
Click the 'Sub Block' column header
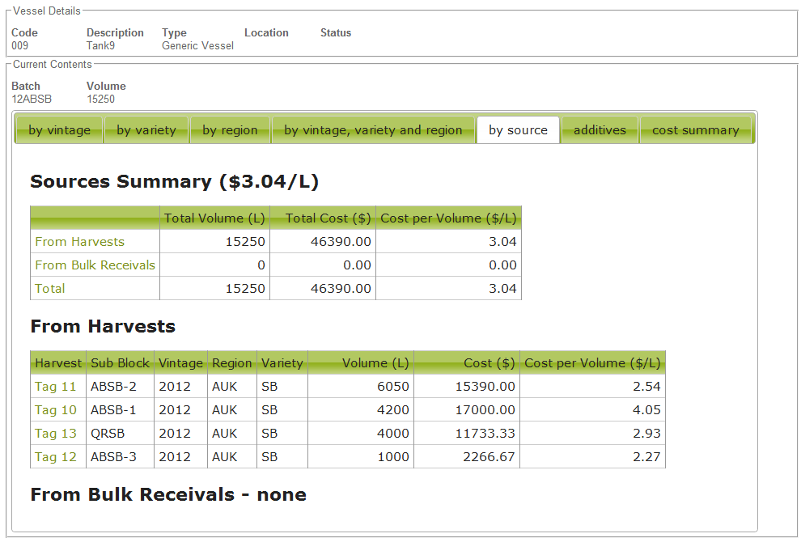click(x=120, y=362)
